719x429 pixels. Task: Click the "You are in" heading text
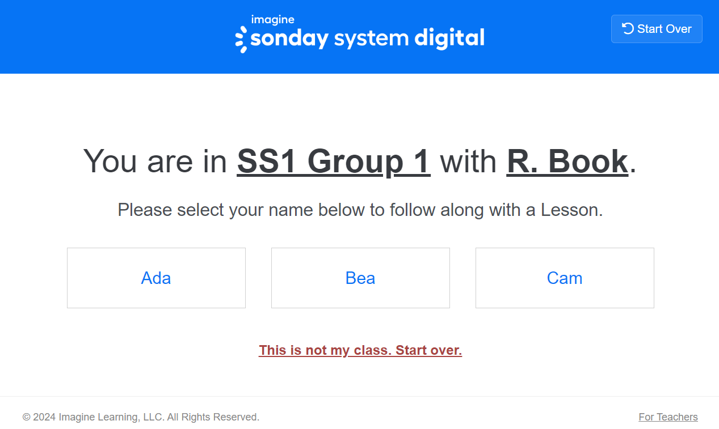155,162
